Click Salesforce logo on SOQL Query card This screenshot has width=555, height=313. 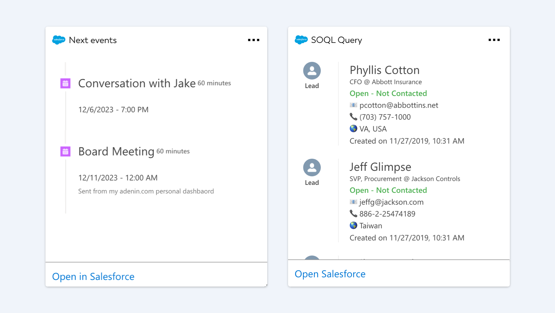301,40
